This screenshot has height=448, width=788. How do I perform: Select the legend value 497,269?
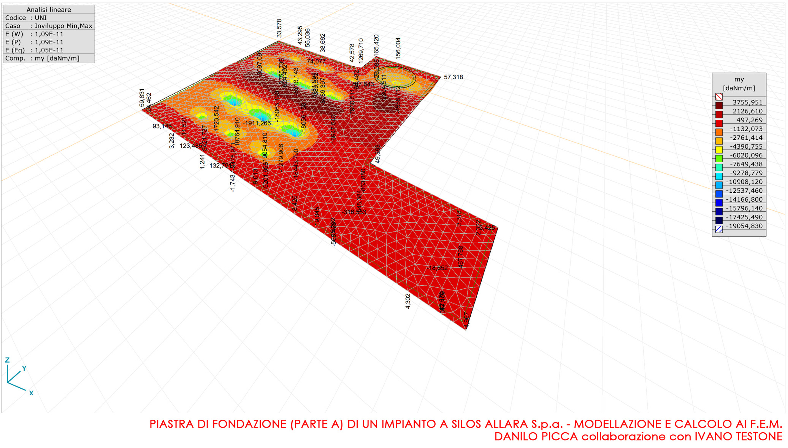click(750, 120)
